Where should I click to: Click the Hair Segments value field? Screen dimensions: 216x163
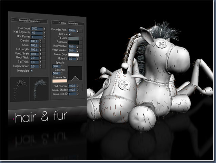(x=37, y=33)
